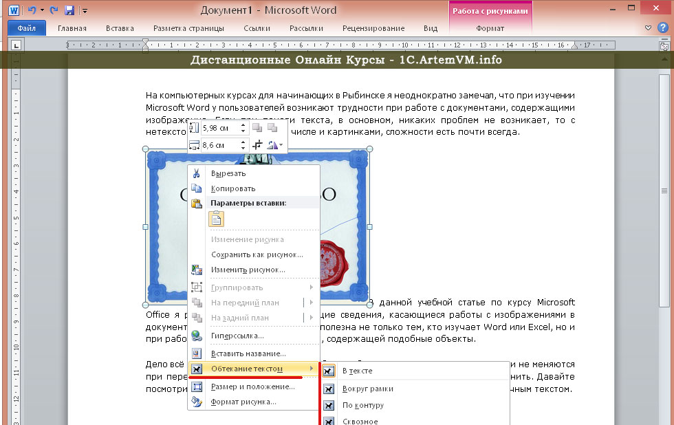
Task: Click the width field showing 8,6 см
Action: [x=221, y=145]
